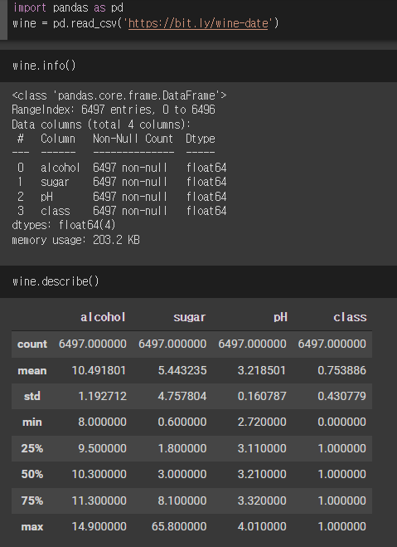Click the 'alcohol' row in info output
Screen dimensions: 397x547
pos(122,168)
